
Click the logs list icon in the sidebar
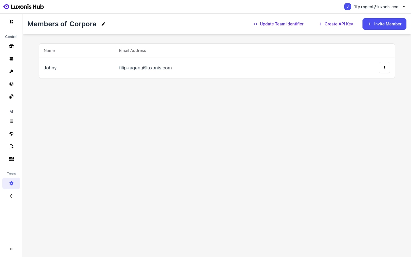tap(11, 159)
